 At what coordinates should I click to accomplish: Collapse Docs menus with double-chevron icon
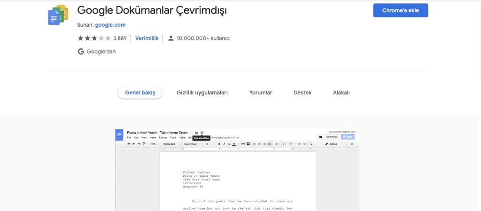352,144
